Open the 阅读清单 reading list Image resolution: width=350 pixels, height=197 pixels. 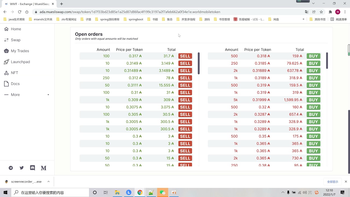[x=339, y=19]
